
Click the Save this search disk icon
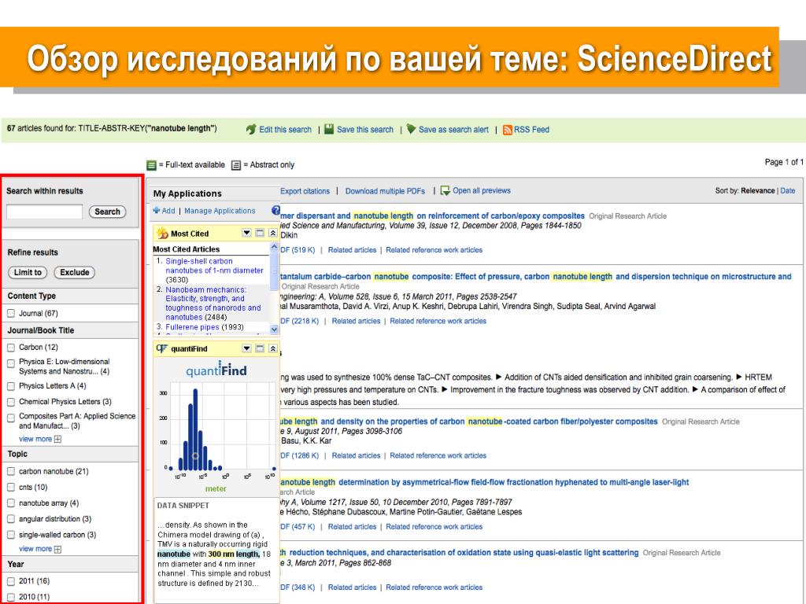pyautogui.click(x=329, y=129)
